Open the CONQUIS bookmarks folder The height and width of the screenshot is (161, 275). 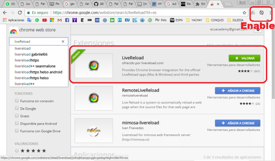click(x=215, y=20)
